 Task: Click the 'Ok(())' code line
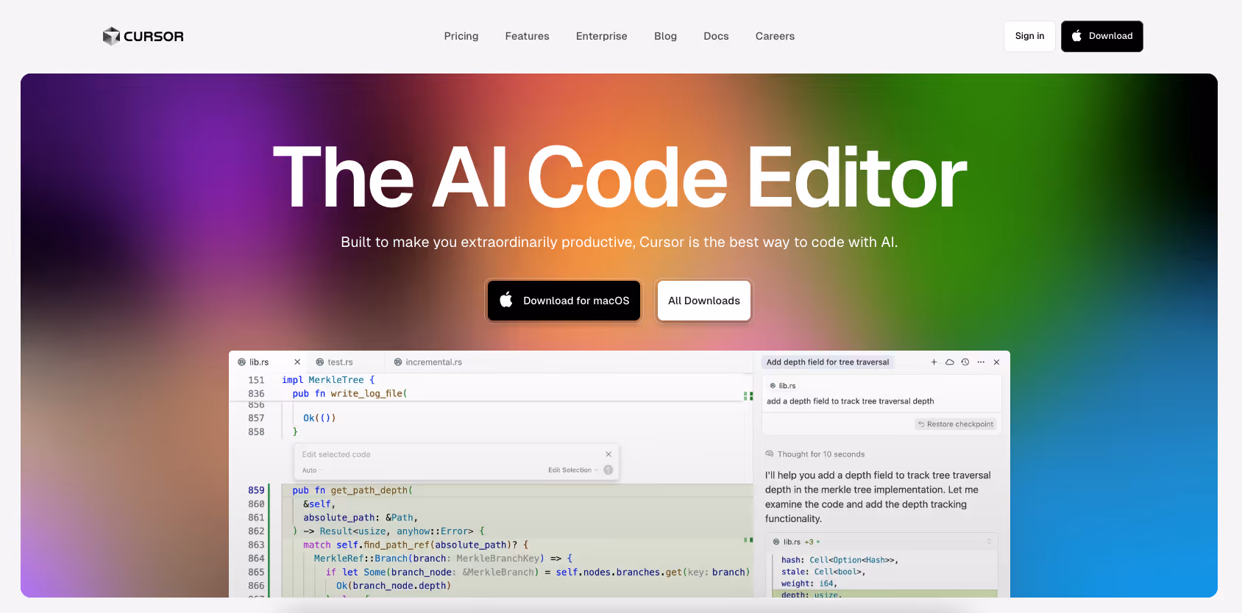pos(319,418)
